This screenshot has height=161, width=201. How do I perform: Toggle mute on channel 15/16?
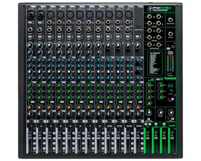point(138,121)
